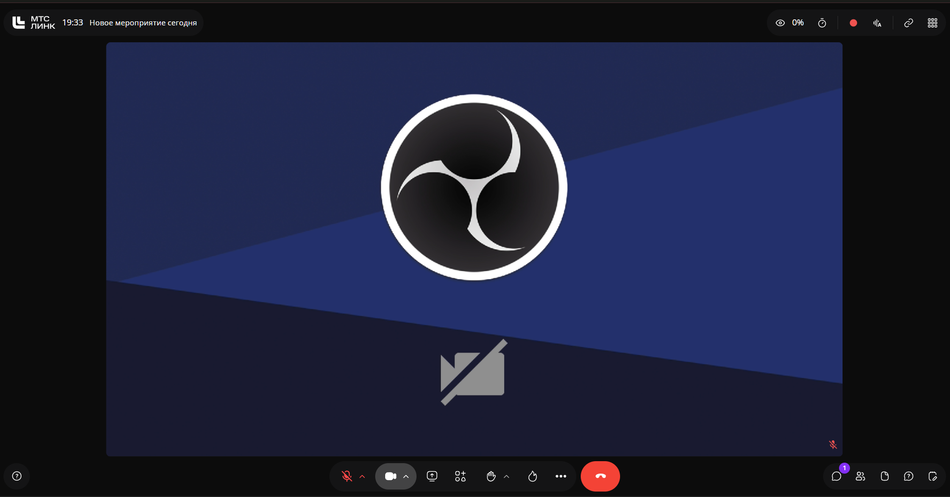Open the questions panel
950x497 pixels.
(x=909, y=476)
